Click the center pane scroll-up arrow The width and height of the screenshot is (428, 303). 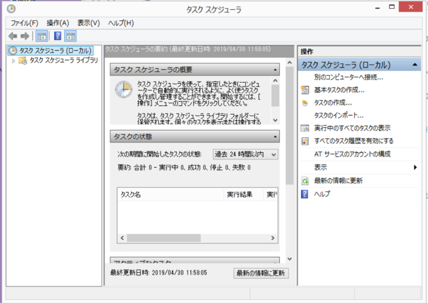(290, 63)
